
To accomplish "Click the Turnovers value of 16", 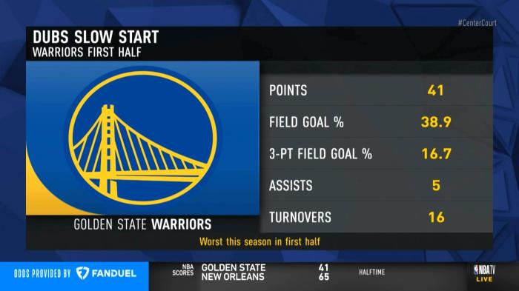I will (x=436, y=217).
